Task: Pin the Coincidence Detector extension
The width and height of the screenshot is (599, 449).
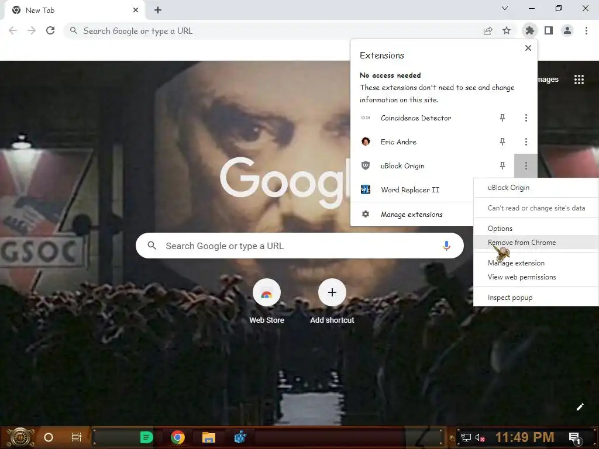Action: click(x=502, y=118)
